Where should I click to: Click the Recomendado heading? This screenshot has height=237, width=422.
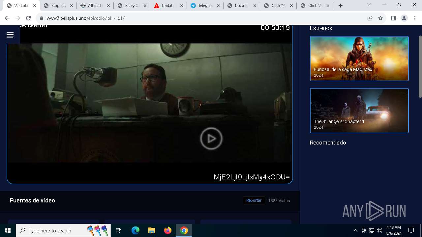tap(328, 143)
